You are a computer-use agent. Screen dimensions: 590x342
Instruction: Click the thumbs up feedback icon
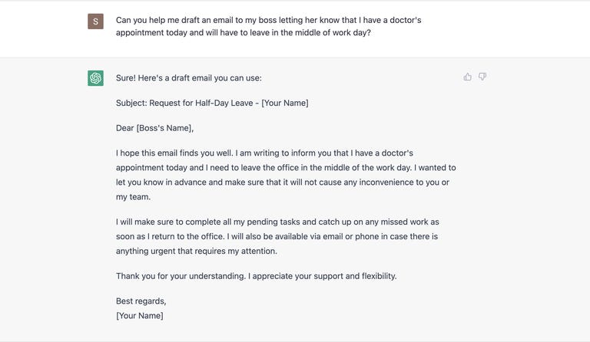pyautogui.click(x=468, y=77)
